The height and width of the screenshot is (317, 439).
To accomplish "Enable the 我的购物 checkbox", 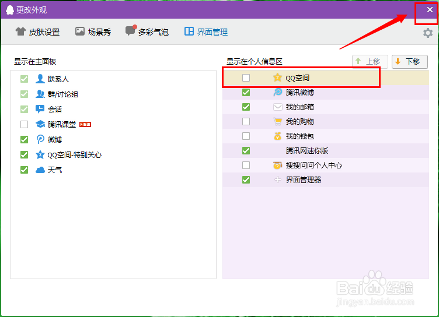I will [246, 121].
